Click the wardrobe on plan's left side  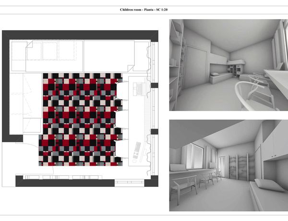coord(19,101)
